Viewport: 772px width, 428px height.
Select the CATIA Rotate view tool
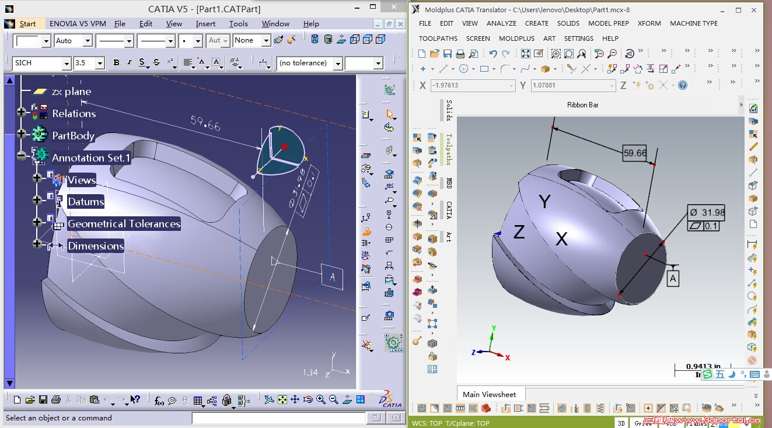(x=308, y=400)
